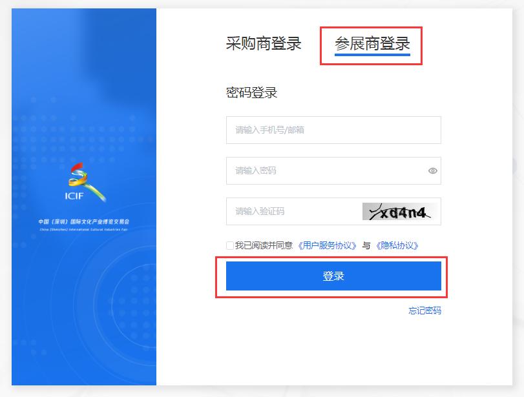This screenshot has height=397, width=524.
Task: Click the white ICIF letters under the emblem
Action: pyautogui.click(x=74, y=196)
